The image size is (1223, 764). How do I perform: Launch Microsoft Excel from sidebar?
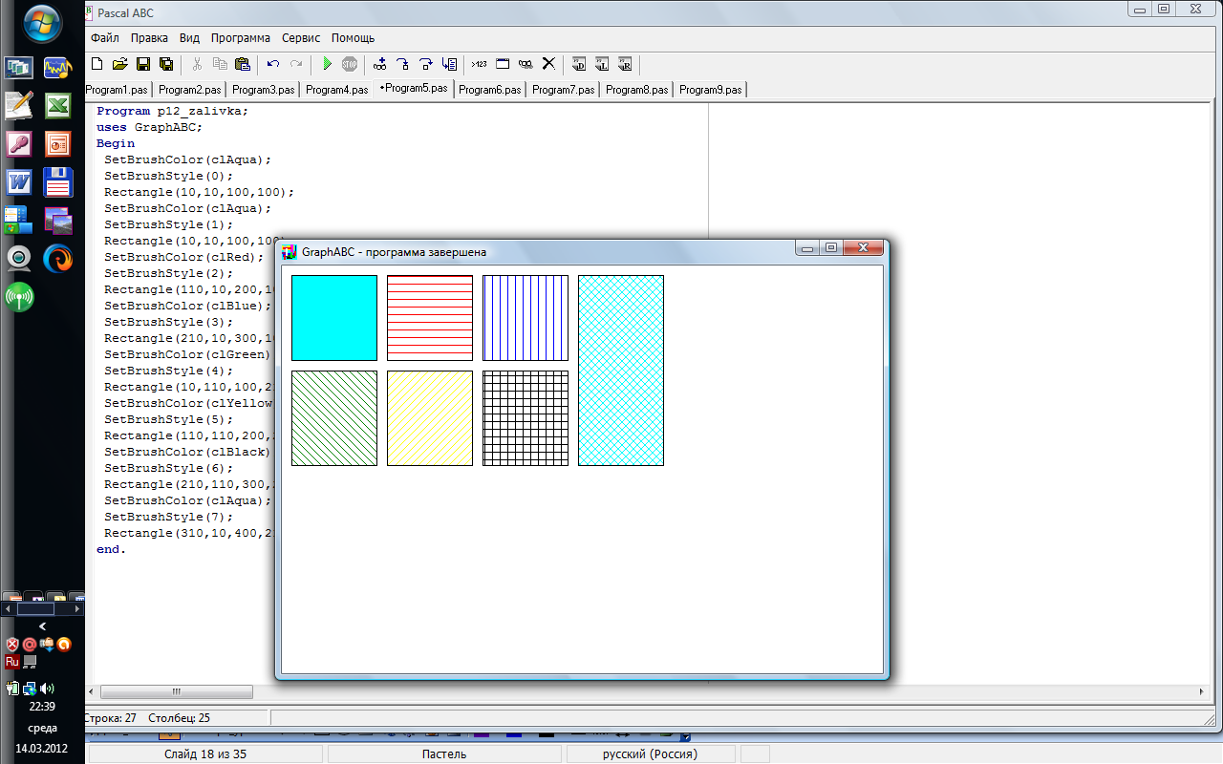(58, 106)
